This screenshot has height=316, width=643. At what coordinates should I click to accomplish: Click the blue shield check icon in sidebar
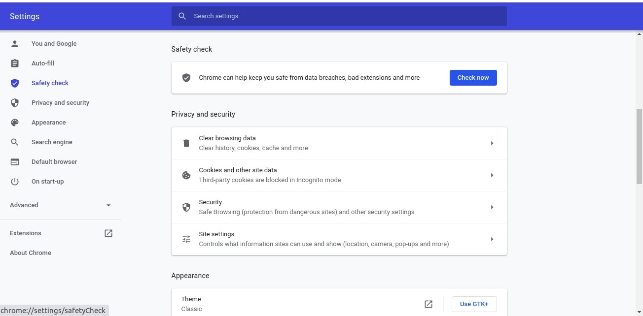point(15,83)
